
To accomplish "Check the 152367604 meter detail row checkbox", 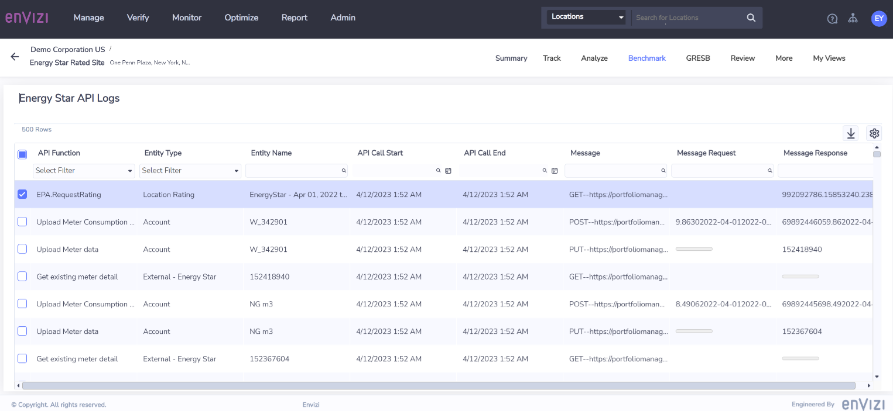I will tap(22, 358).
